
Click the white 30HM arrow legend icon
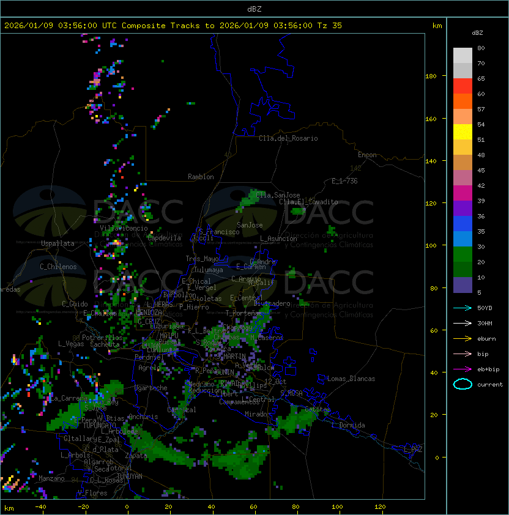tap(463, 323)
